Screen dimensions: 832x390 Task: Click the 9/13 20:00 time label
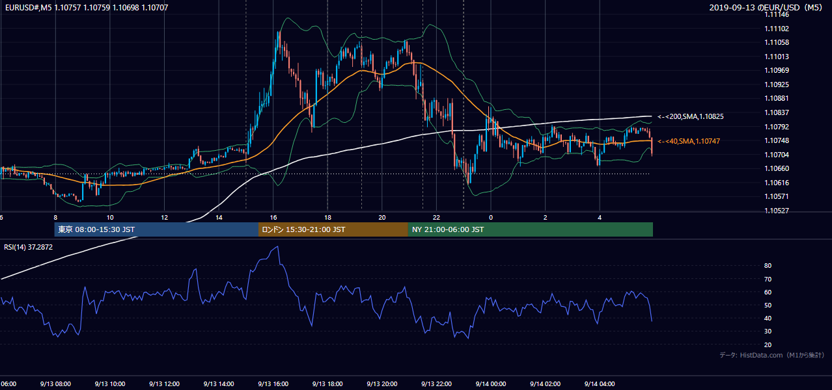[x=382, y=384]
